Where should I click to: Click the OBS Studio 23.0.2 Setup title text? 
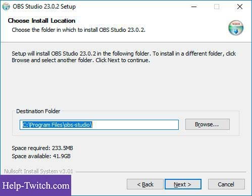coord(44,7)
